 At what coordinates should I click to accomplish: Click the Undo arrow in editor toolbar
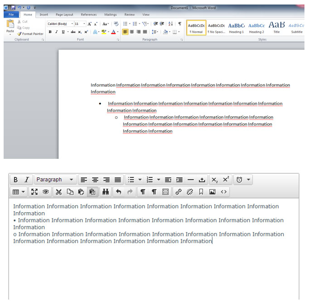tap(119, 192)
